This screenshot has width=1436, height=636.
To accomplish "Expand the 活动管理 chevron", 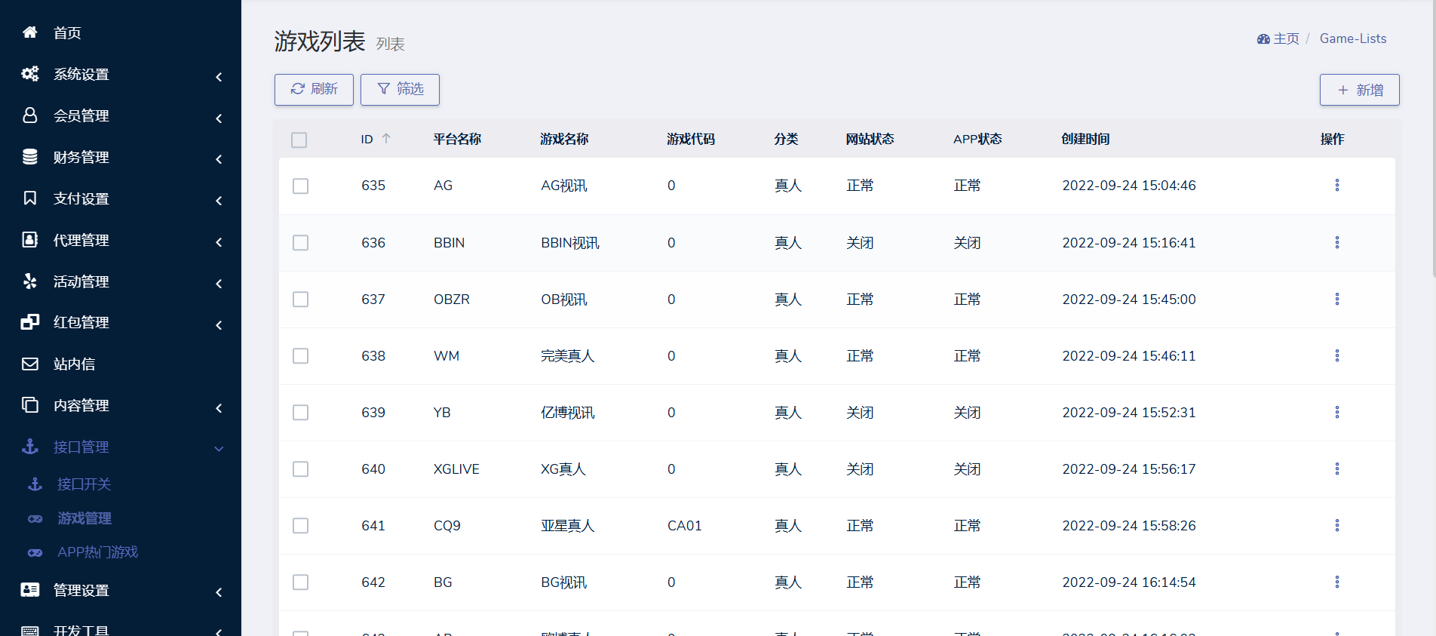I will click(x=219, y=284).
